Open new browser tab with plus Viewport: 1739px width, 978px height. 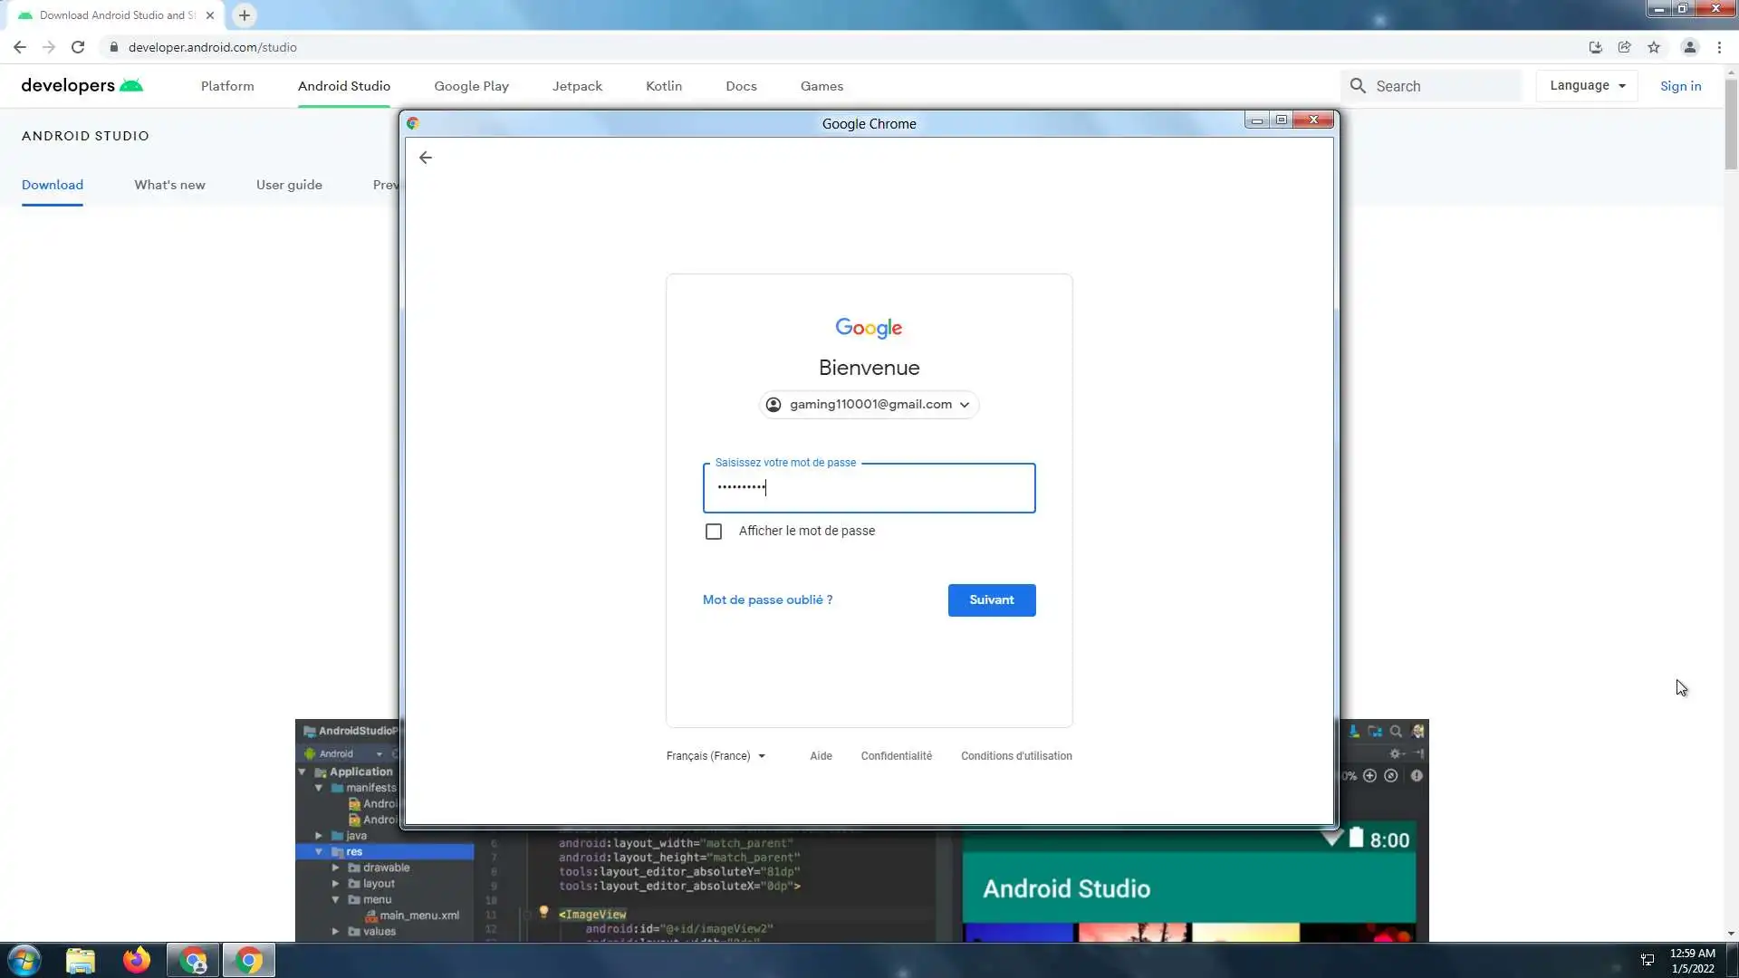pos(245,15)
